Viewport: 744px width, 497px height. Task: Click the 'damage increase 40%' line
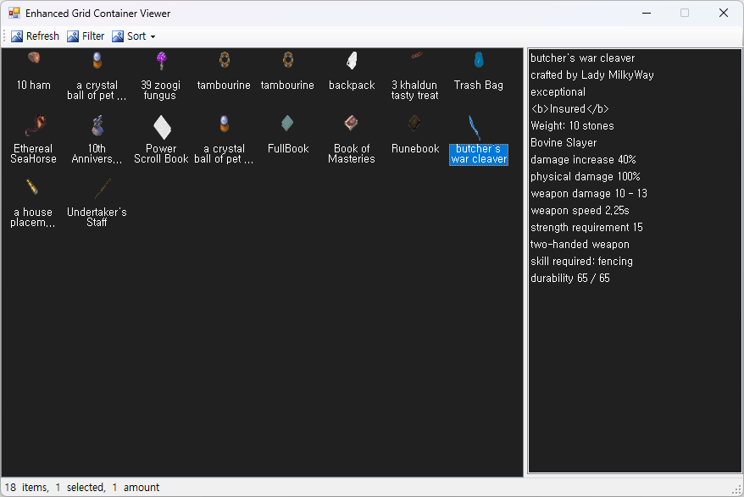click(583, 160)
